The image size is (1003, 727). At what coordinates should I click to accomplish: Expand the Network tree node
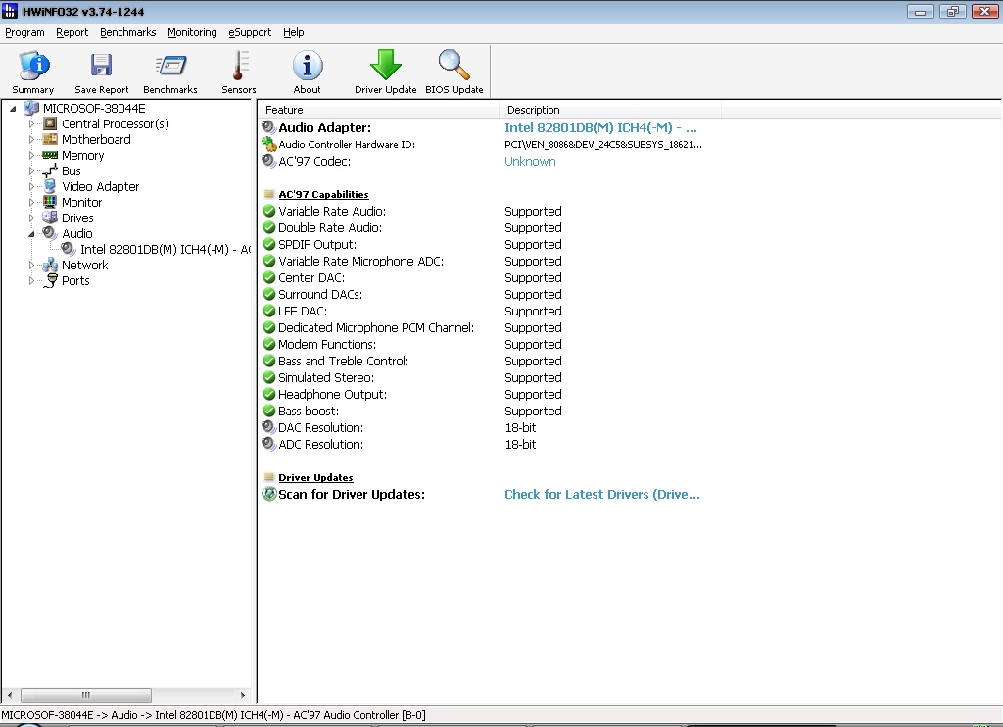[31, 266]
